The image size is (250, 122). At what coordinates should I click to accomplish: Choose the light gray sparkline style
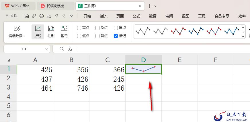click(161, 31)
